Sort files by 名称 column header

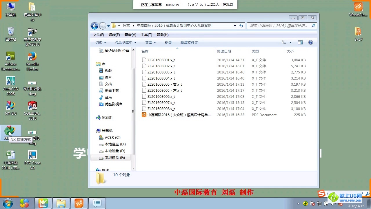pyautogui.click(x=177, y=51)
